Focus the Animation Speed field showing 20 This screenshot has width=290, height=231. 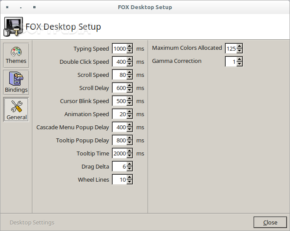coord(120,114)
